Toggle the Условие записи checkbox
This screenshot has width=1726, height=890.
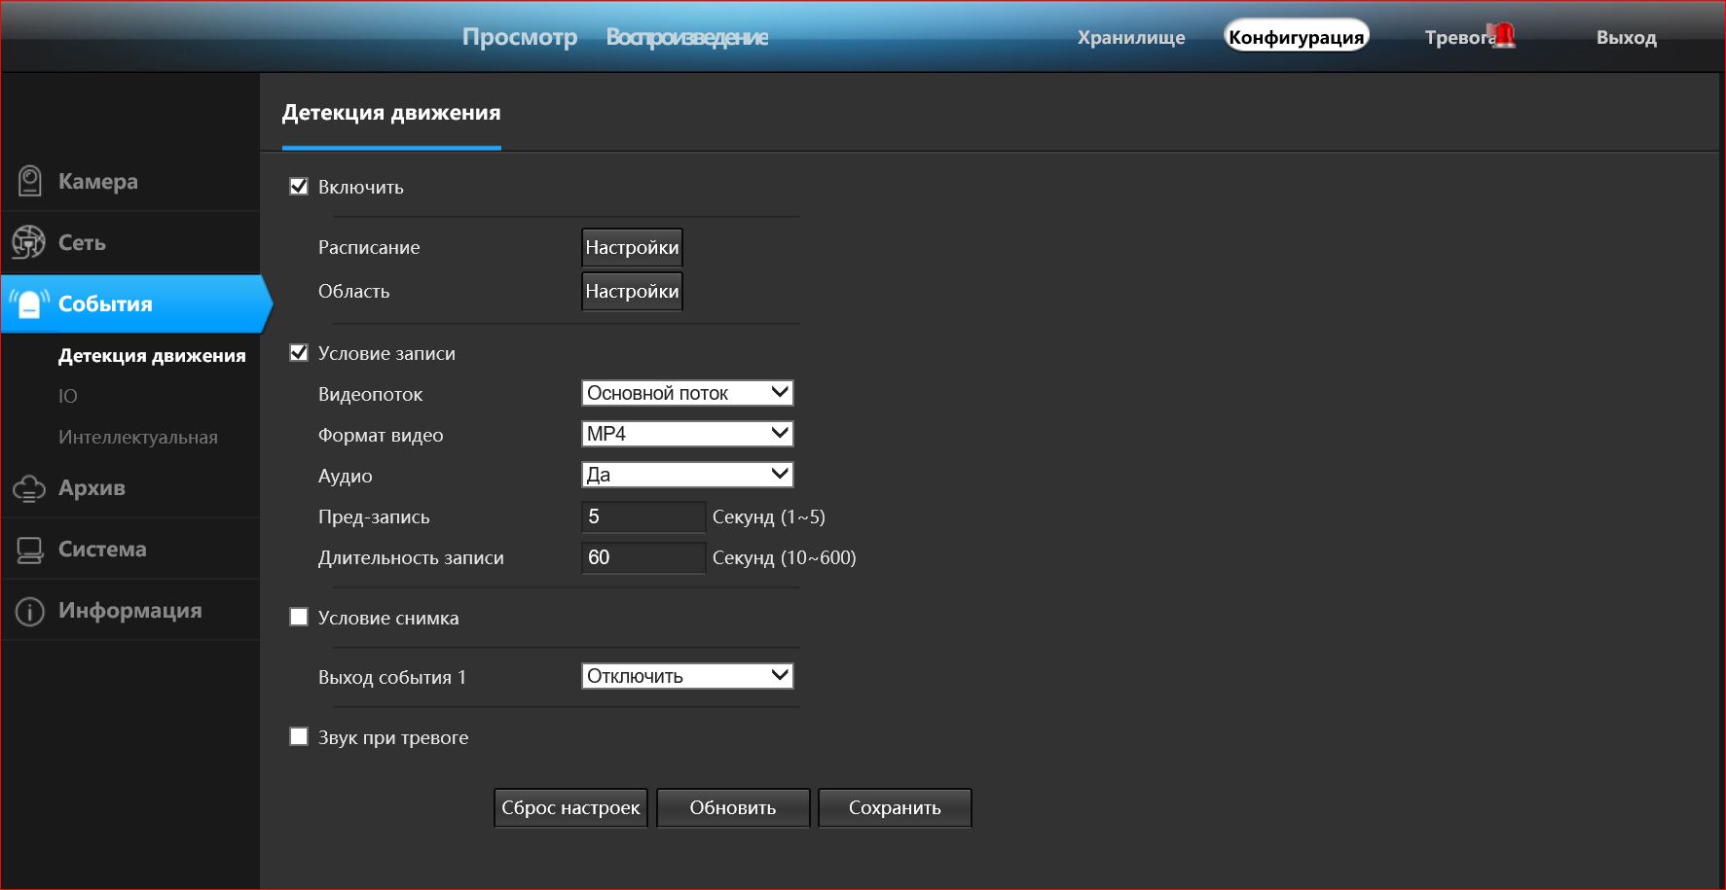[x=299, y=353]
